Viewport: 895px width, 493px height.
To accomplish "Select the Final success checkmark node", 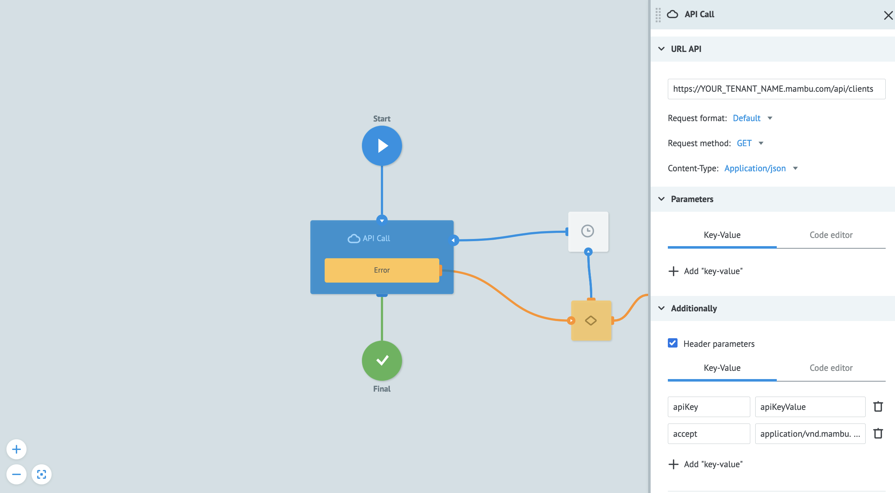I will tap(382, 361).
